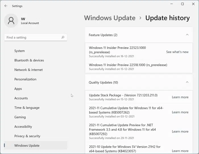Select the .NET Framework KB5007292 update text
This screenshot has height=154, width=199.
click(x=122, y=129)
